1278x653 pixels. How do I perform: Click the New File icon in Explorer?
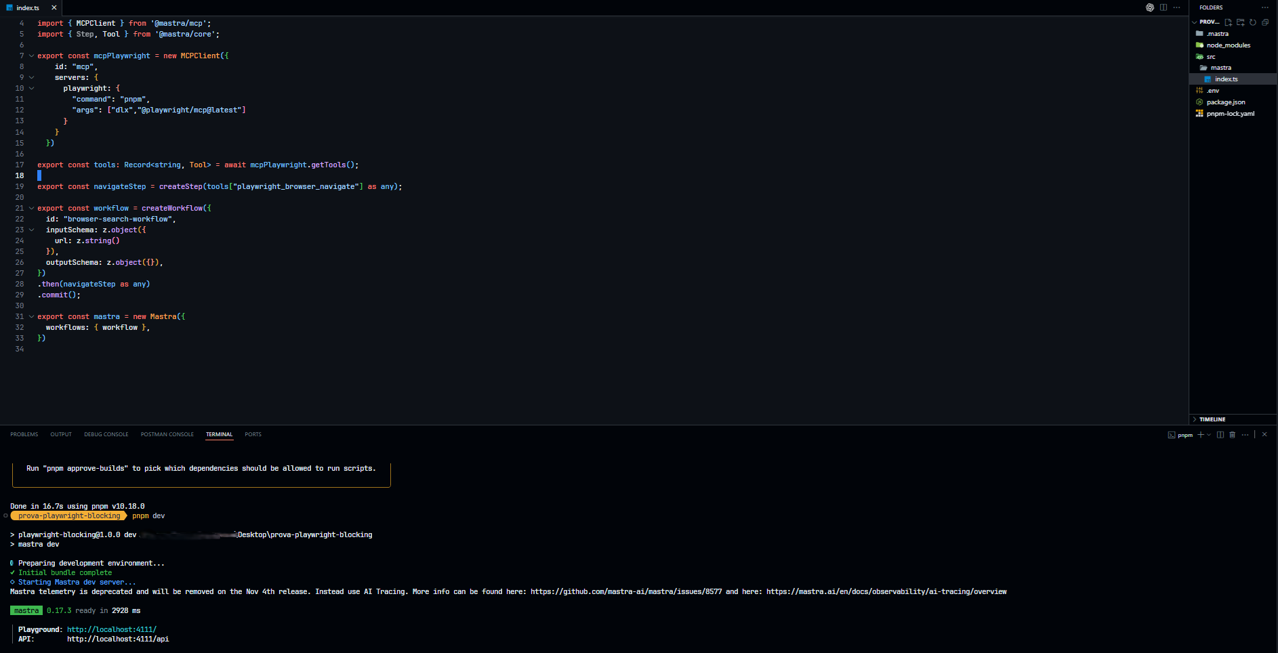pos(1229,22)
